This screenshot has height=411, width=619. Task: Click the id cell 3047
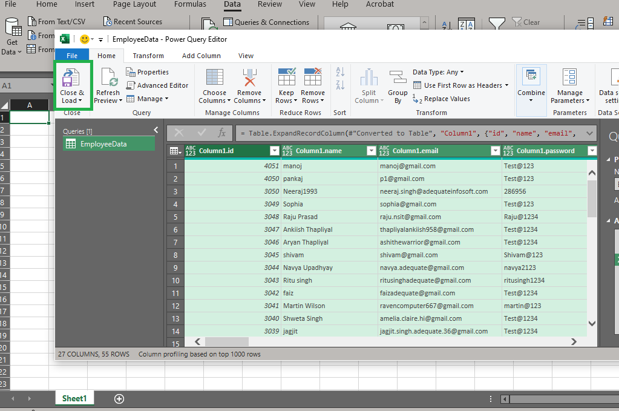tap(232, 230)
